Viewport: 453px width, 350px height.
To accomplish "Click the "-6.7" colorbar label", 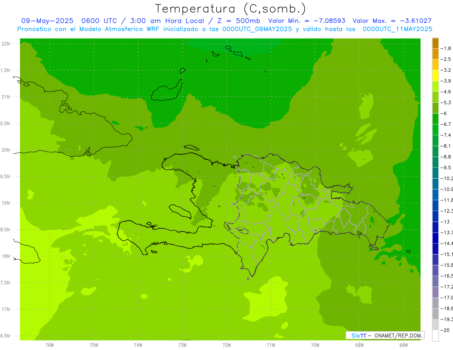I will (446, 124).
